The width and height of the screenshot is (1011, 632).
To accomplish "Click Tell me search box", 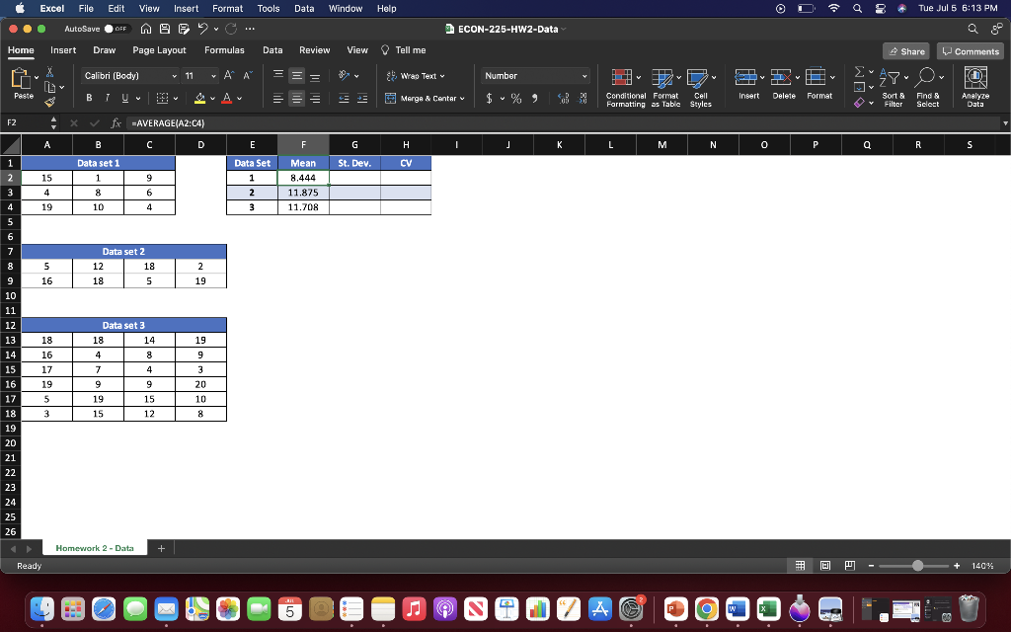I will [404, 50].
